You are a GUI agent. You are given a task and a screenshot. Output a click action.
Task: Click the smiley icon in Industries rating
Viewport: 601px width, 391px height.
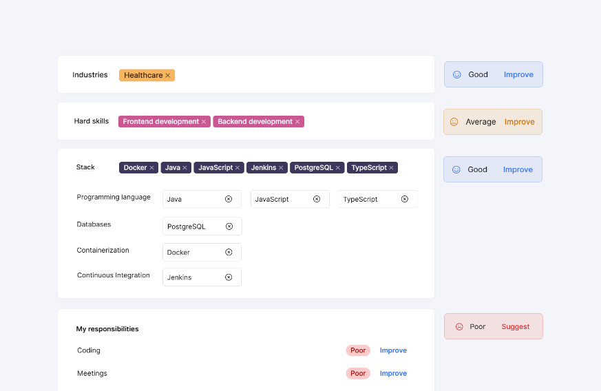click(x=457, y=75)
